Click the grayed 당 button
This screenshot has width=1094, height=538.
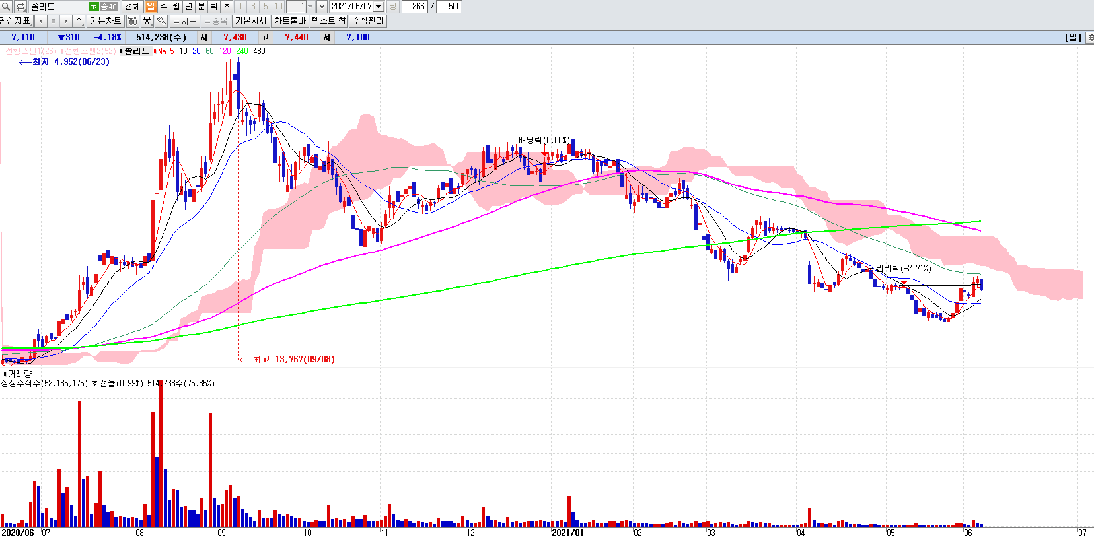(x=392, y=7)
